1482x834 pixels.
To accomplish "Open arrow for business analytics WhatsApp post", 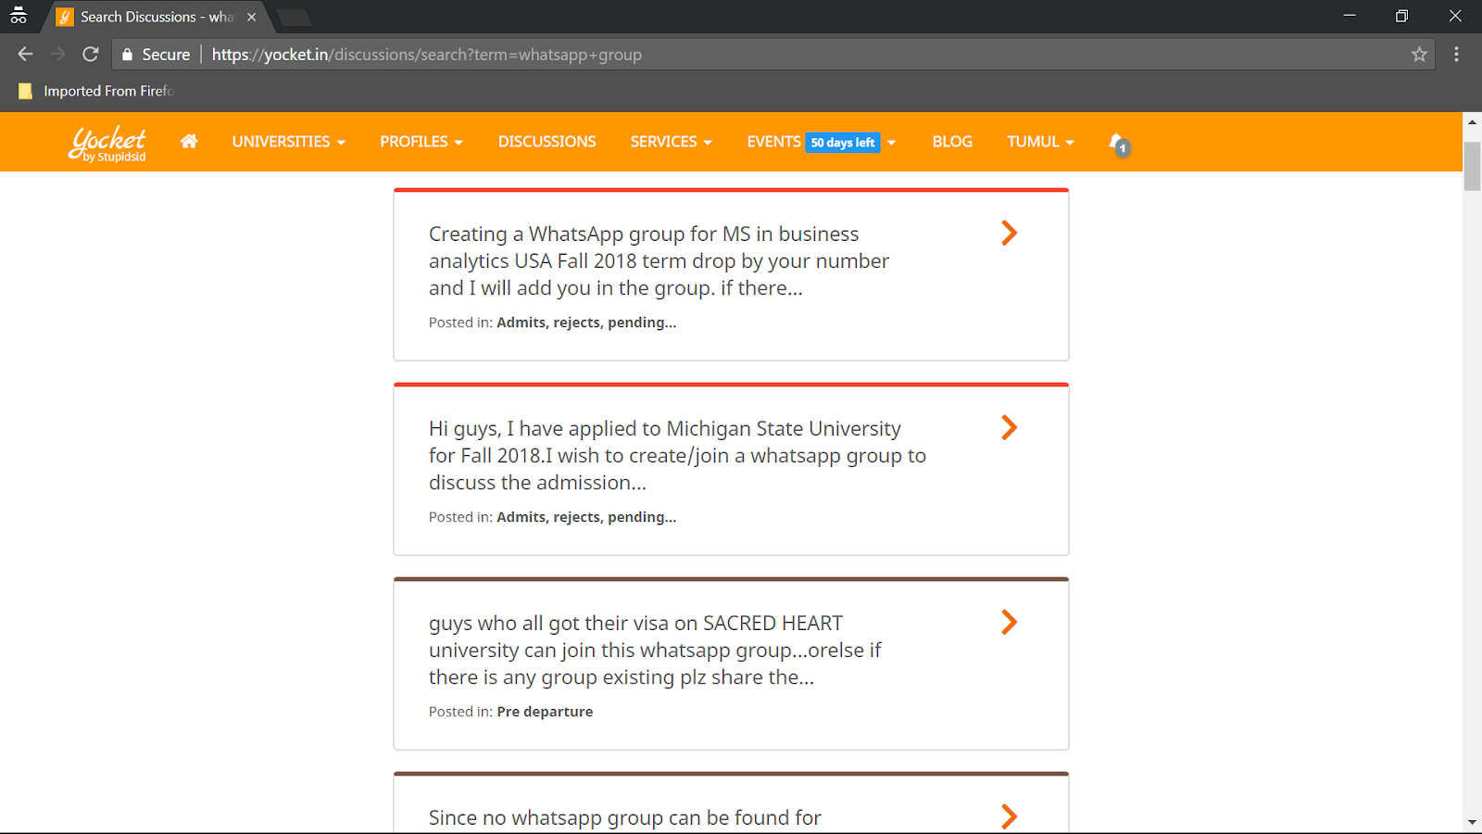I will point(1009,233).
